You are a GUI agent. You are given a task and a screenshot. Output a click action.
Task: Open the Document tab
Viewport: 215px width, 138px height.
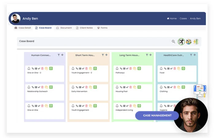tap(64, 28)
